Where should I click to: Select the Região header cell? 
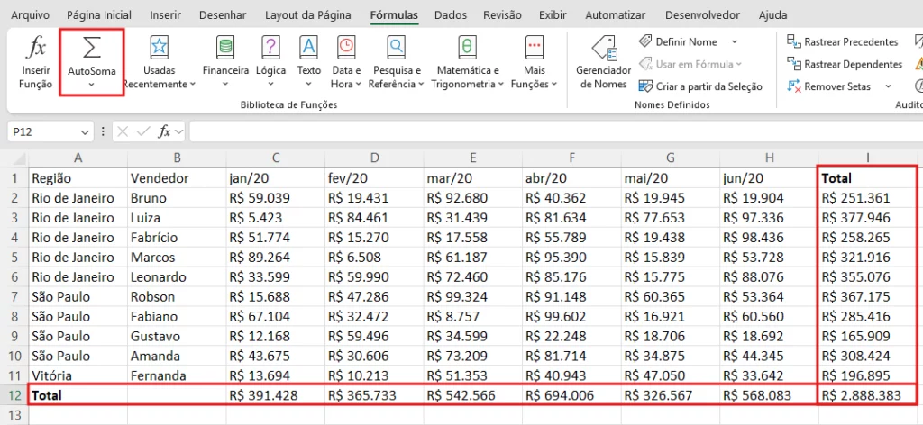(78, 178)
